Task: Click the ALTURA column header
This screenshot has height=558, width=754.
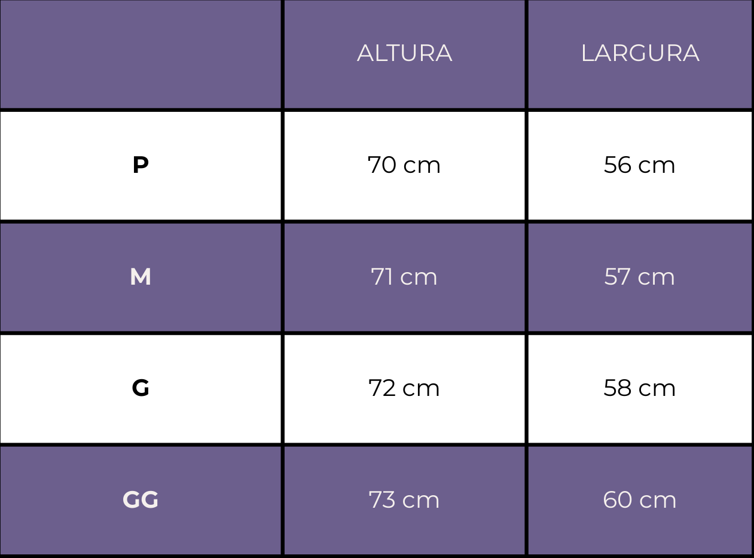Action: (x=404, y=53)
